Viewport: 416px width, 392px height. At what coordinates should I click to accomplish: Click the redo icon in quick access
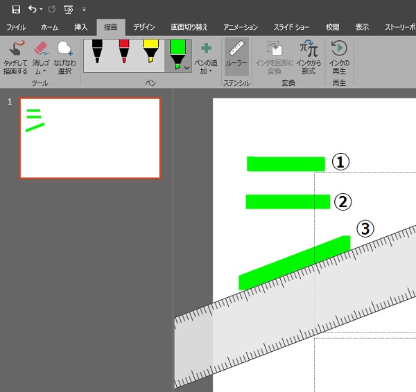(x=52, y=10)
